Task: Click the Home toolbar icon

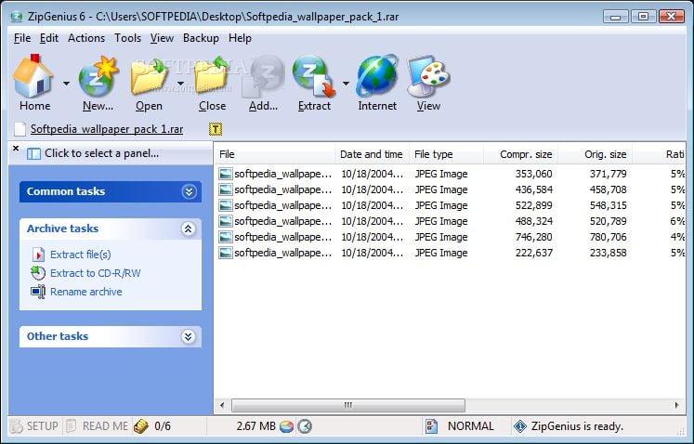Action: [x=33, y=76]
